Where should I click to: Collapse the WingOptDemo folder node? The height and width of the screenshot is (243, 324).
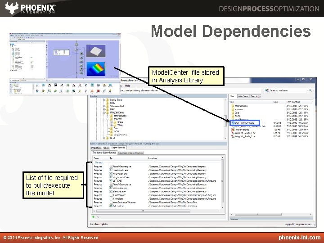[x=104, y=112]
